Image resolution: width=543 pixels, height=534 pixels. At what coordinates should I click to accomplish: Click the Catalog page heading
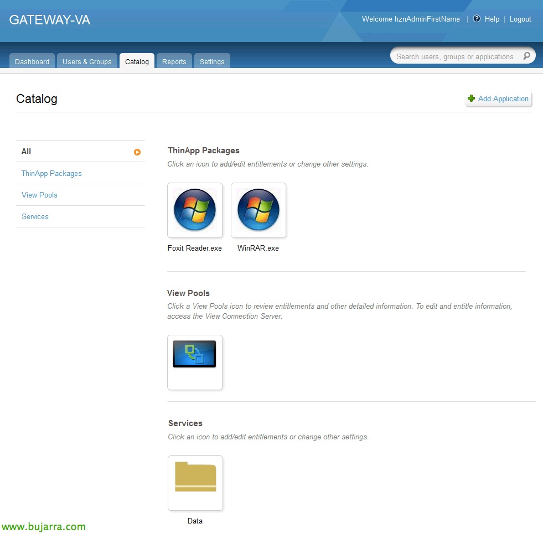tap(37, 98)
